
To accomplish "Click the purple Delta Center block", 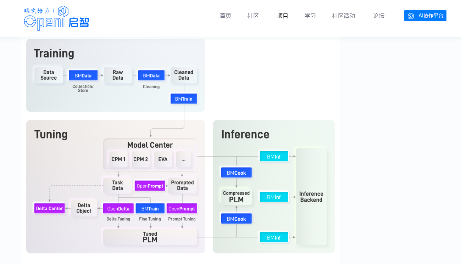I will (50, 208).
